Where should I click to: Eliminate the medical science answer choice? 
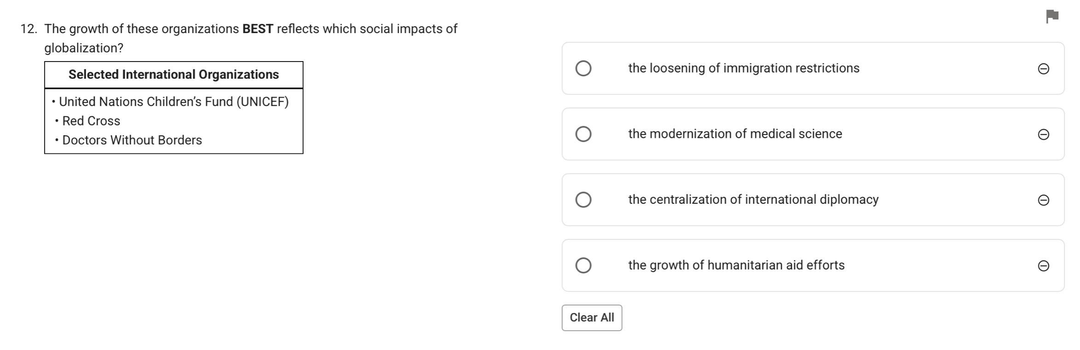(1043, 134)
